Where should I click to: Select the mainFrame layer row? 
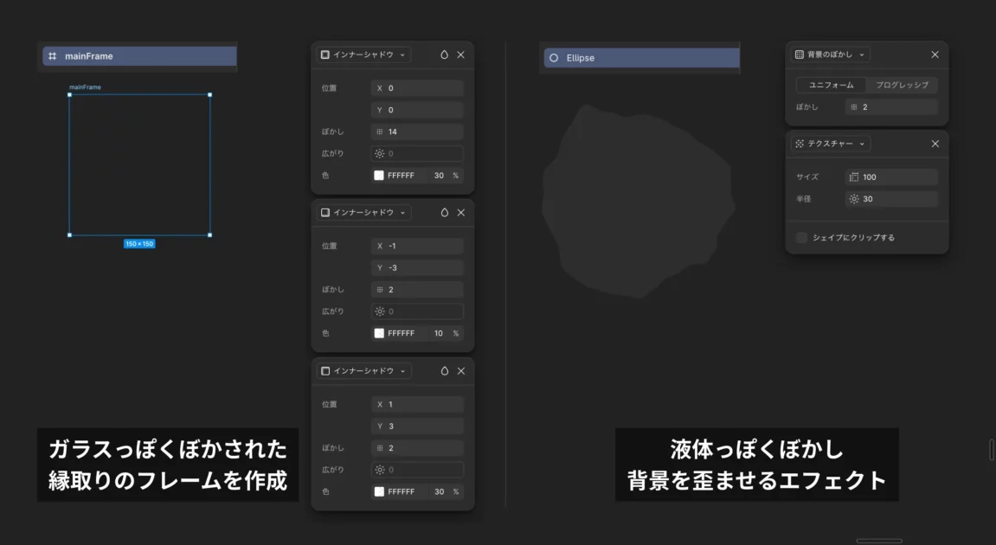(x=140, y=56)
